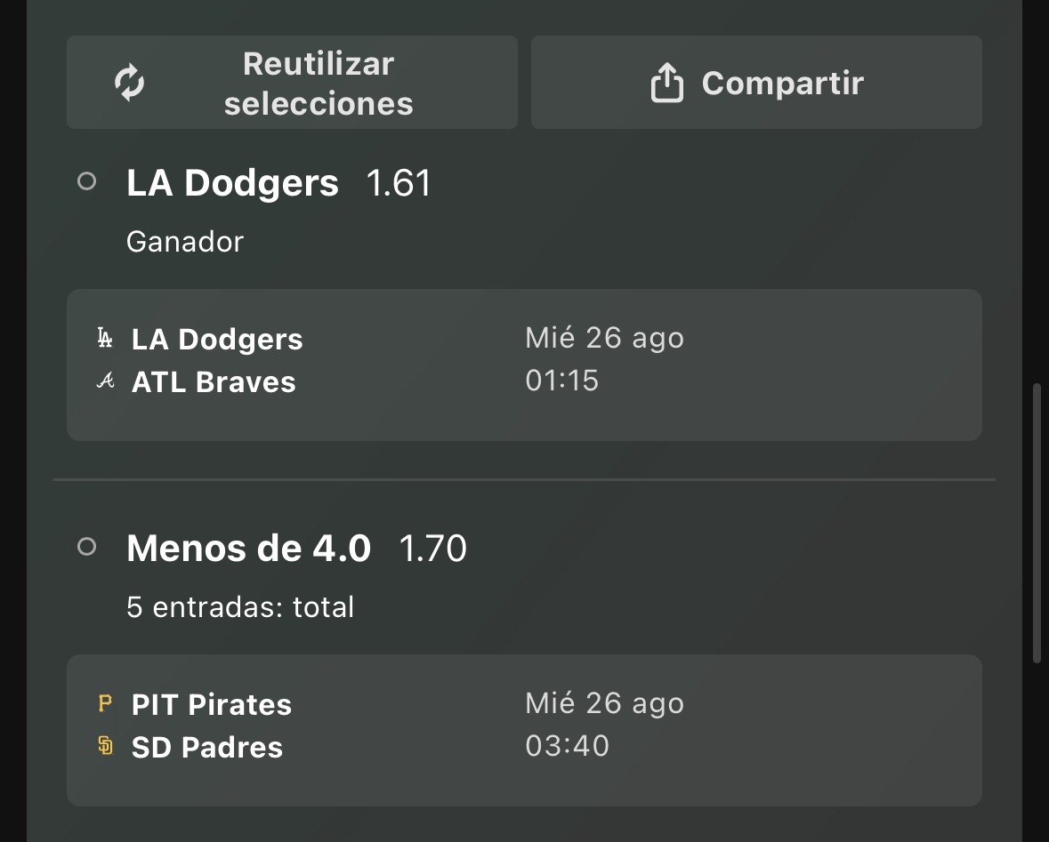
Task: Click the Menos de 4.0 selection title
Action: pos(248,548)
